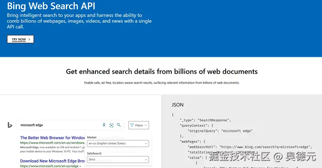Click the TRY NOW button

tap(21, 39)
